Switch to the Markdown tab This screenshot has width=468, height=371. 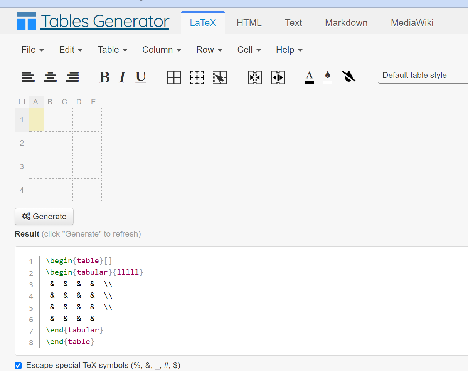(346, 23)
